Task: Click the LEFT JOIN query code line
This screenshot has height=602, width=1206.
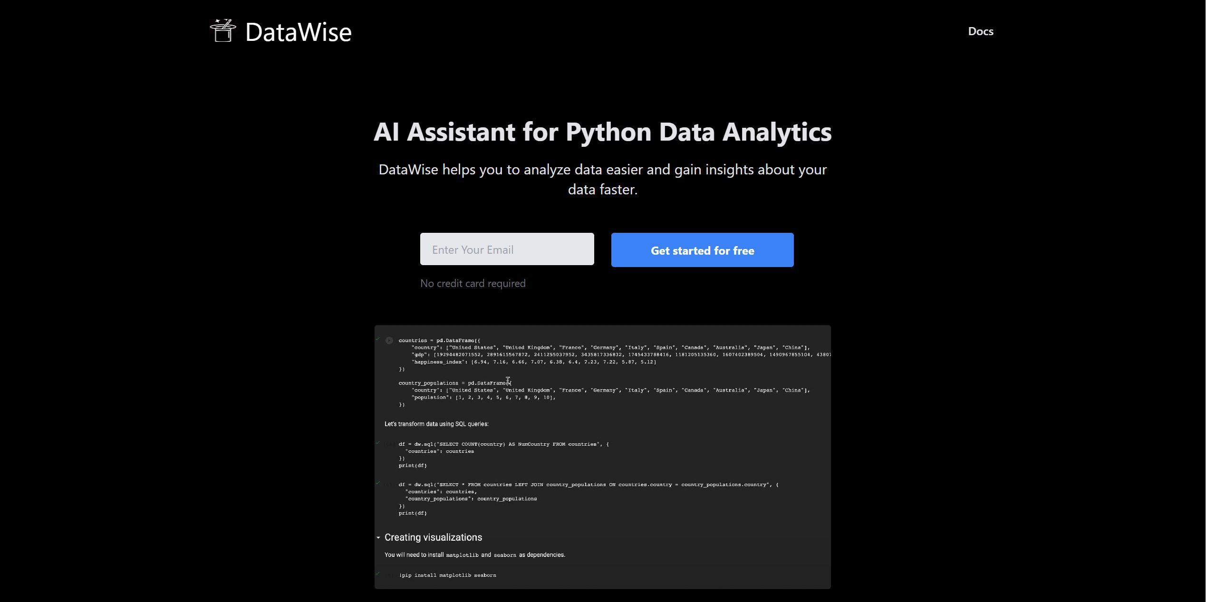Action: pyautogui.click(x=588, y=485)
